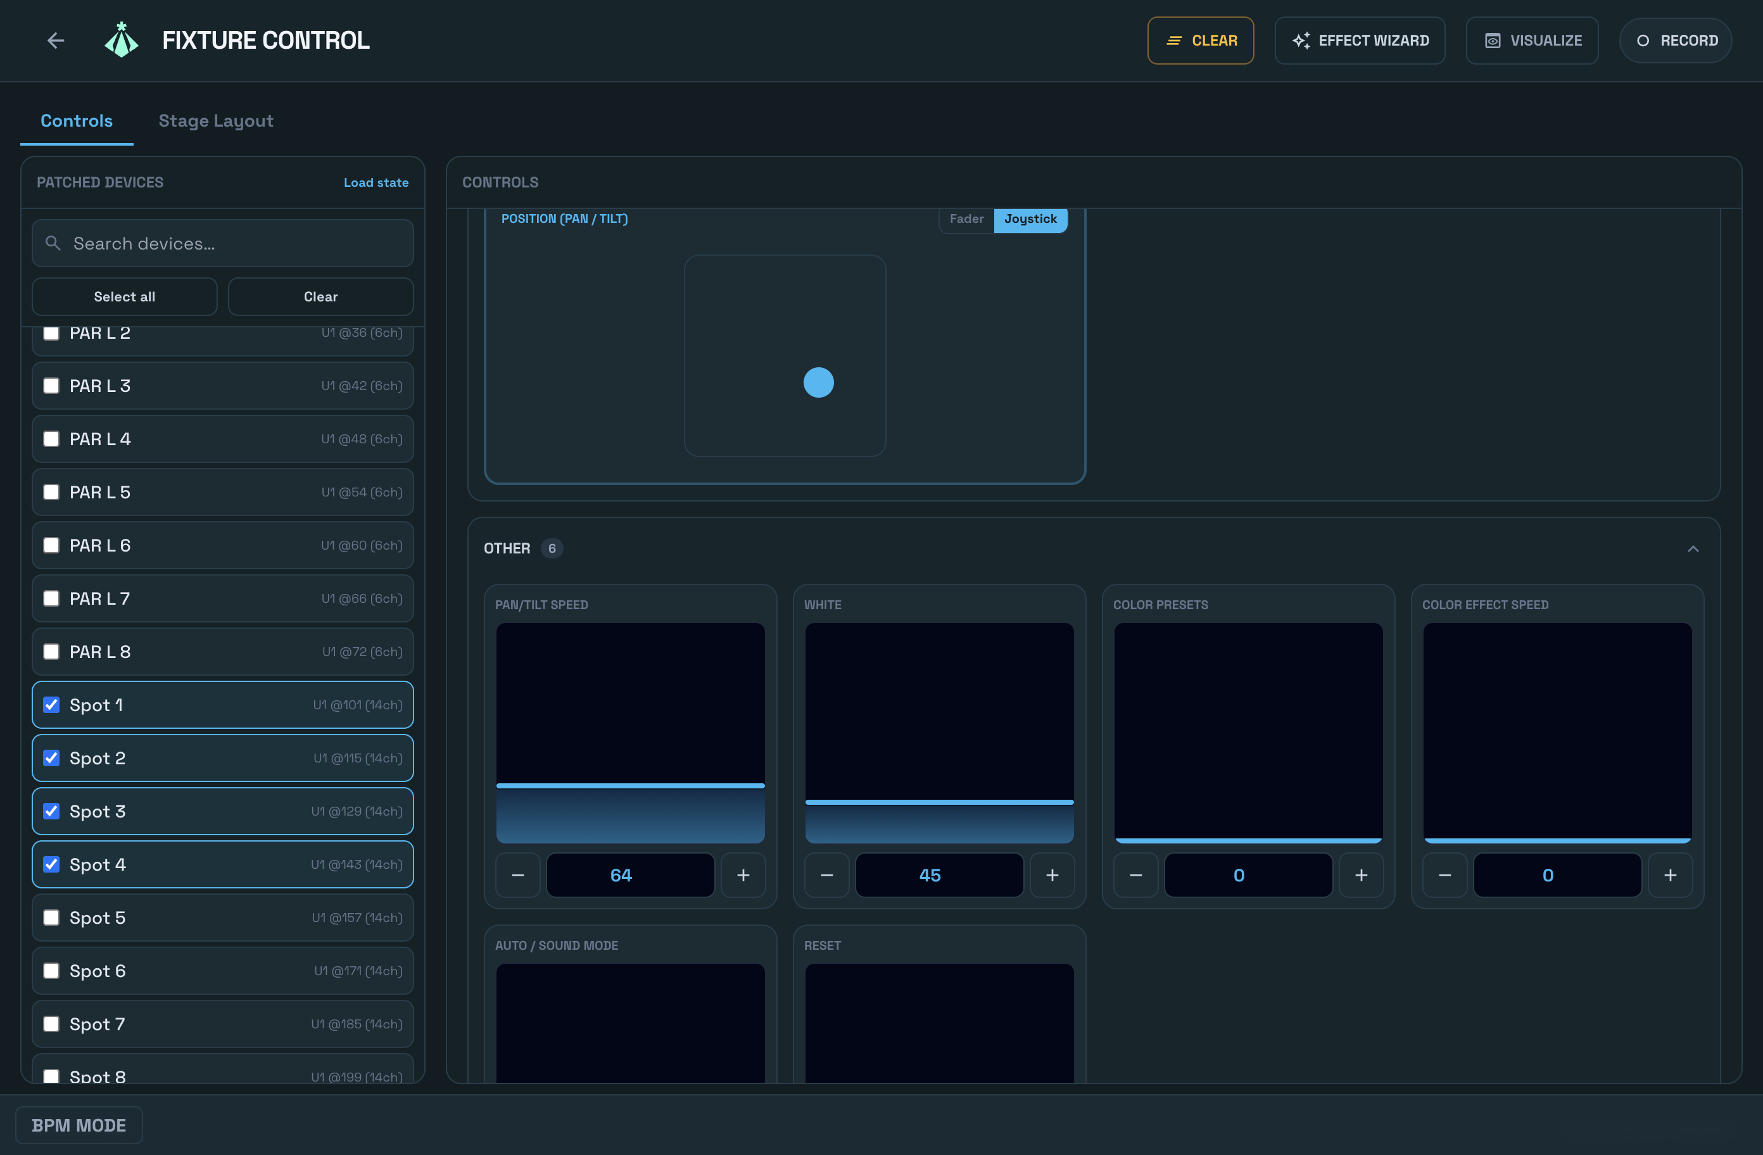Click the White fader
The width and height of the screenshot is (1763, 1155).
click(x=939, y=733)
